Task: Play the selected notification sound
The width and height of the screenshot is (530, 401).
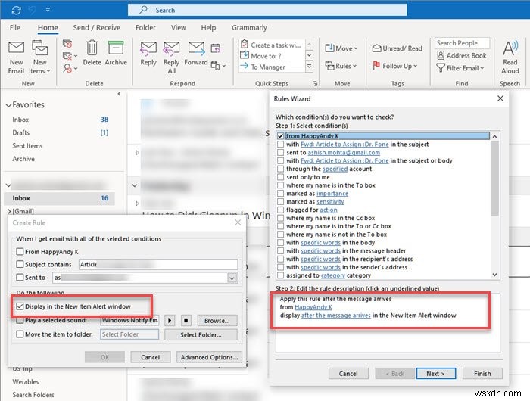Action: pyautogui.click(x=170, y=321)
